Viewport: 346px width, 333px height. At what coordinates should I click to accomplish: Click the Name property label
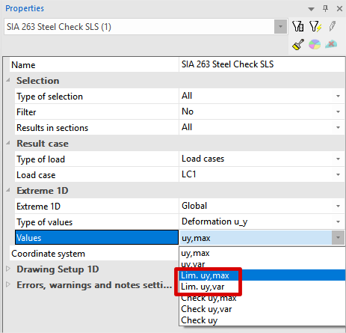point(23,65)
